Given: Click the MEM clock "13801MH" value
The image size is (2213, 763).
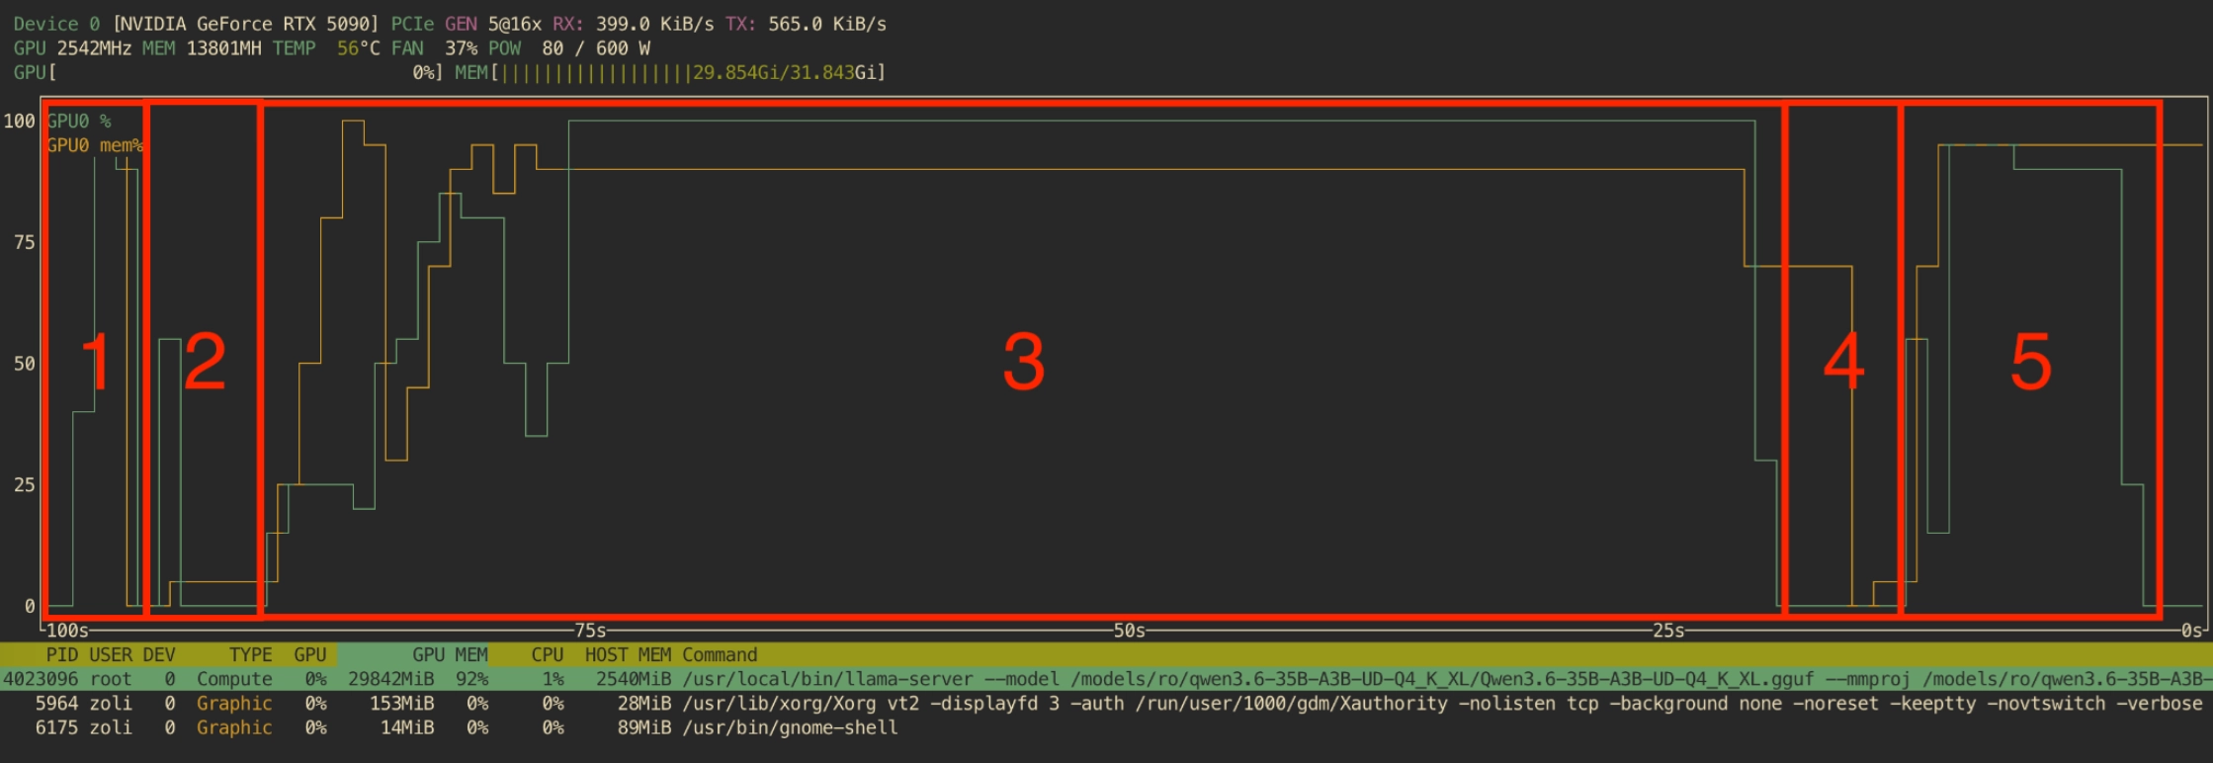Looking at the screenshot, I should [223, 48].
